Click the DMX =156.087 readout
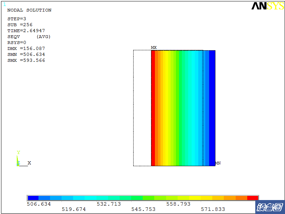Screen dimensions: 285x214 click(26, 49)
